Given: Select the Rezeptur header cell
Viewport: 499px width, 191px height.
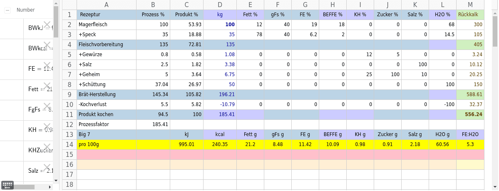Looking at the screenshot, I should 106,15.
